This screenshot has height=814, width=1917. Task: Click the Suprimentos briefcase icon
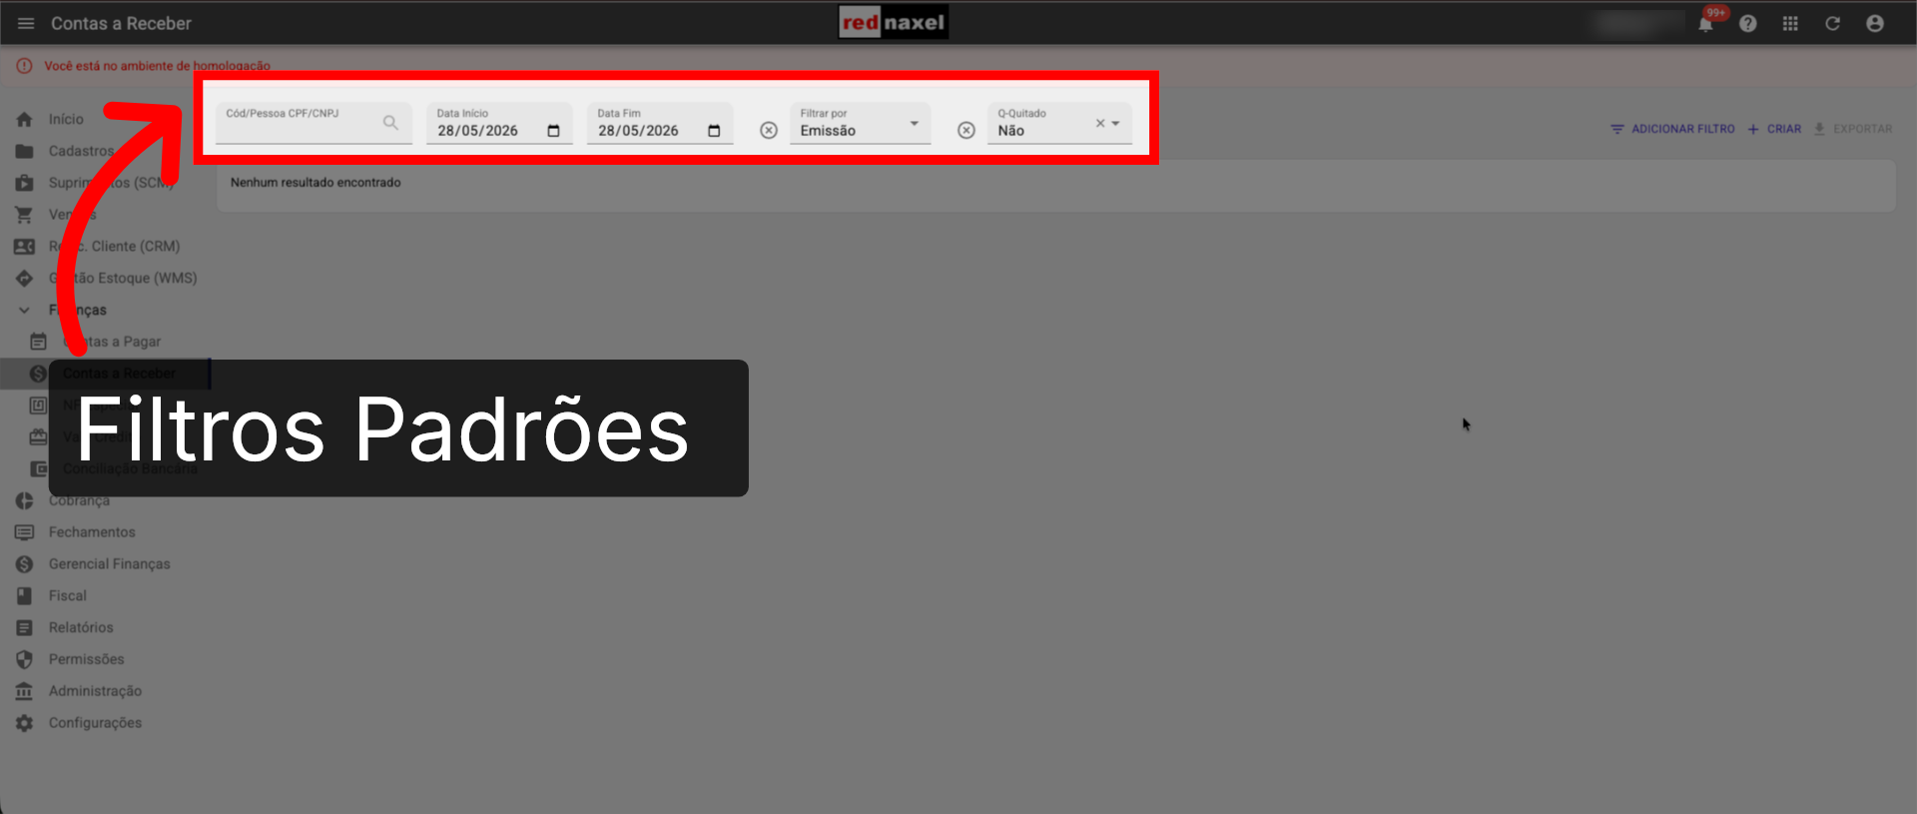pyautogui.click(x=24, y=183)
